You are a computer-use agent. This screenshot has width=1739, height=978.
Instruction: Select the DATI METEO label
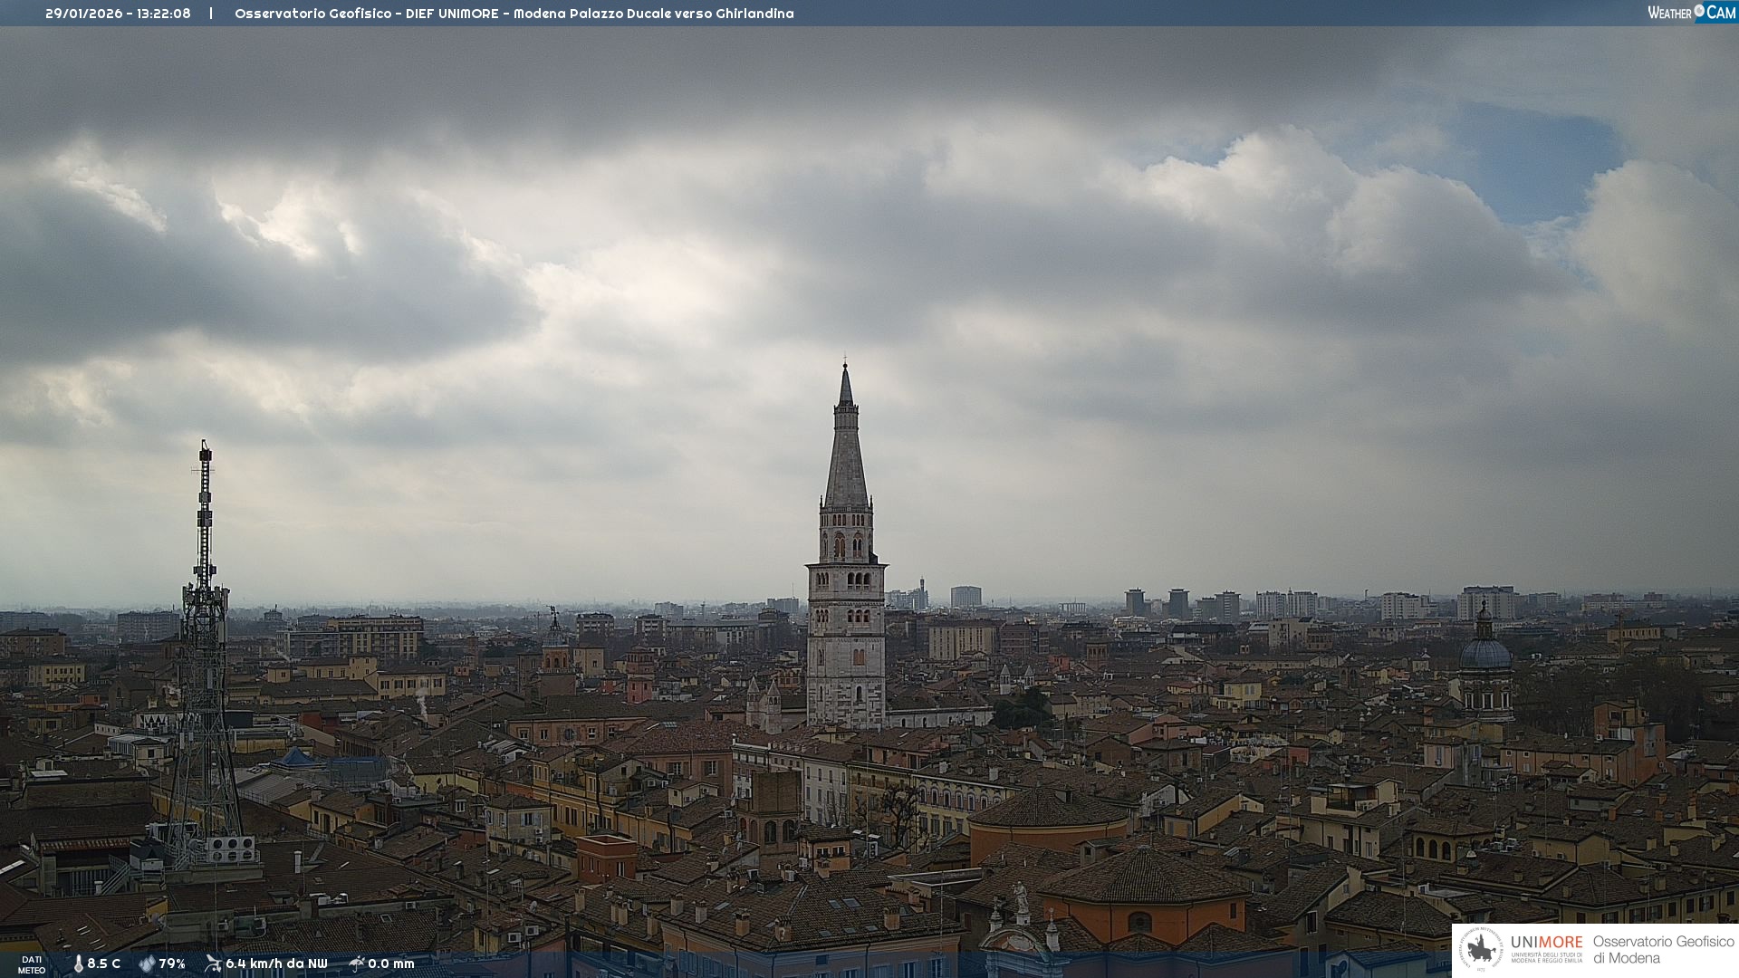point(32,964)
